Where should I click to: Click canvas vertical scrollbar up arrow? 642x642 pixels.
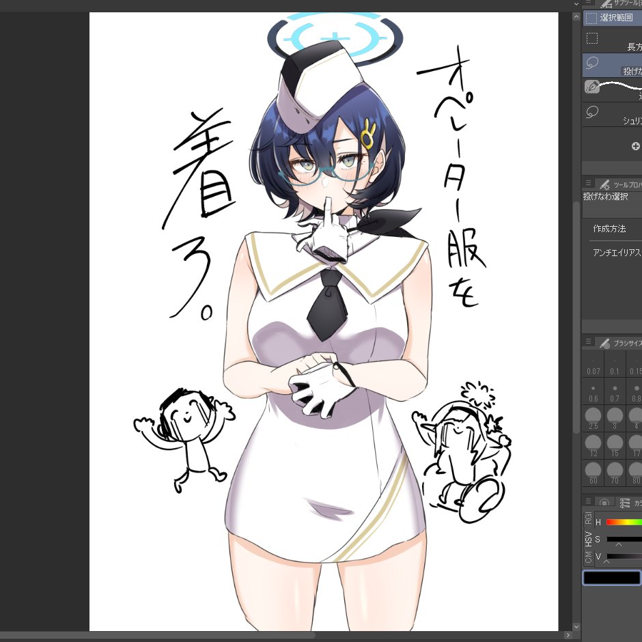[x=576, y=17]
